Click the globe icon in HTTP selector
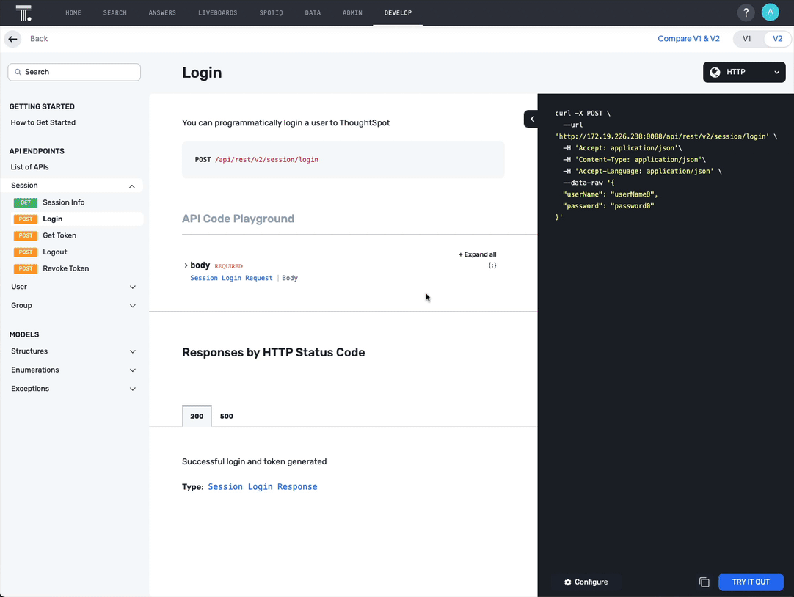 point(715,73)
